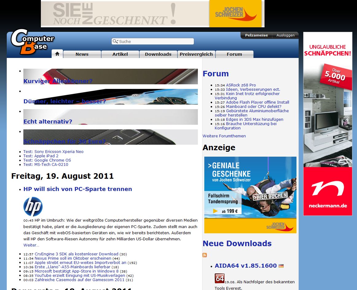Click the home icon tab

click(x=57, y=54)
